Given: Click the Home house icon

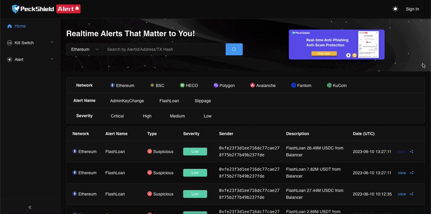Looking at the screenshot, I should point(9,26).
